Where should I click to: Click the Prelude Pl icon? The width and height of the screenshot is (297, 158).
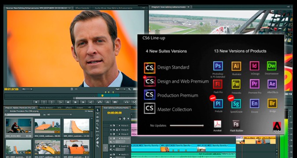tap(218, 104)
